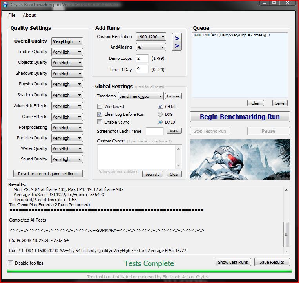Click 'Min FPS: 9.81' result line

coord(69,189)
